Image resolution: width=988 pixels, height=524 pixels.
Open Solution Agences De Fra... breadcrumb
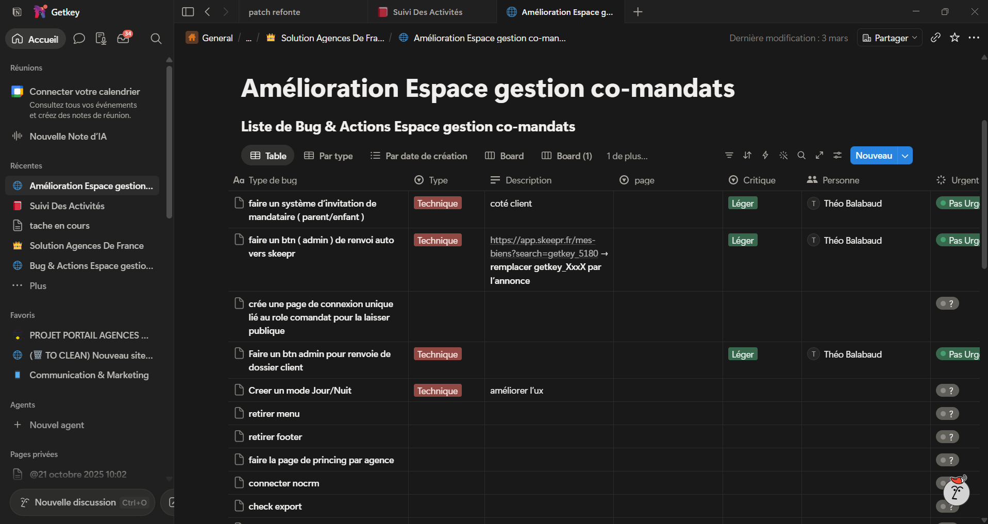tap(326, 38)
